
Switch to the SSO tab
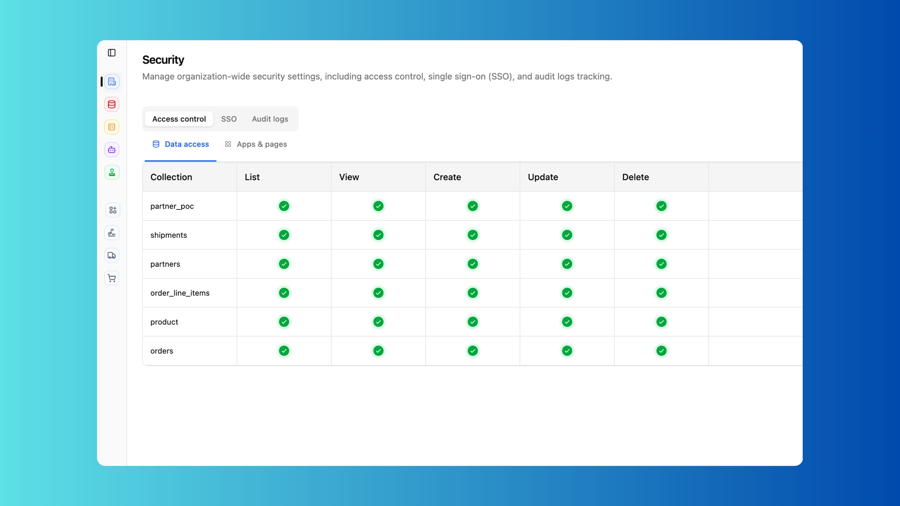(229, 119)
